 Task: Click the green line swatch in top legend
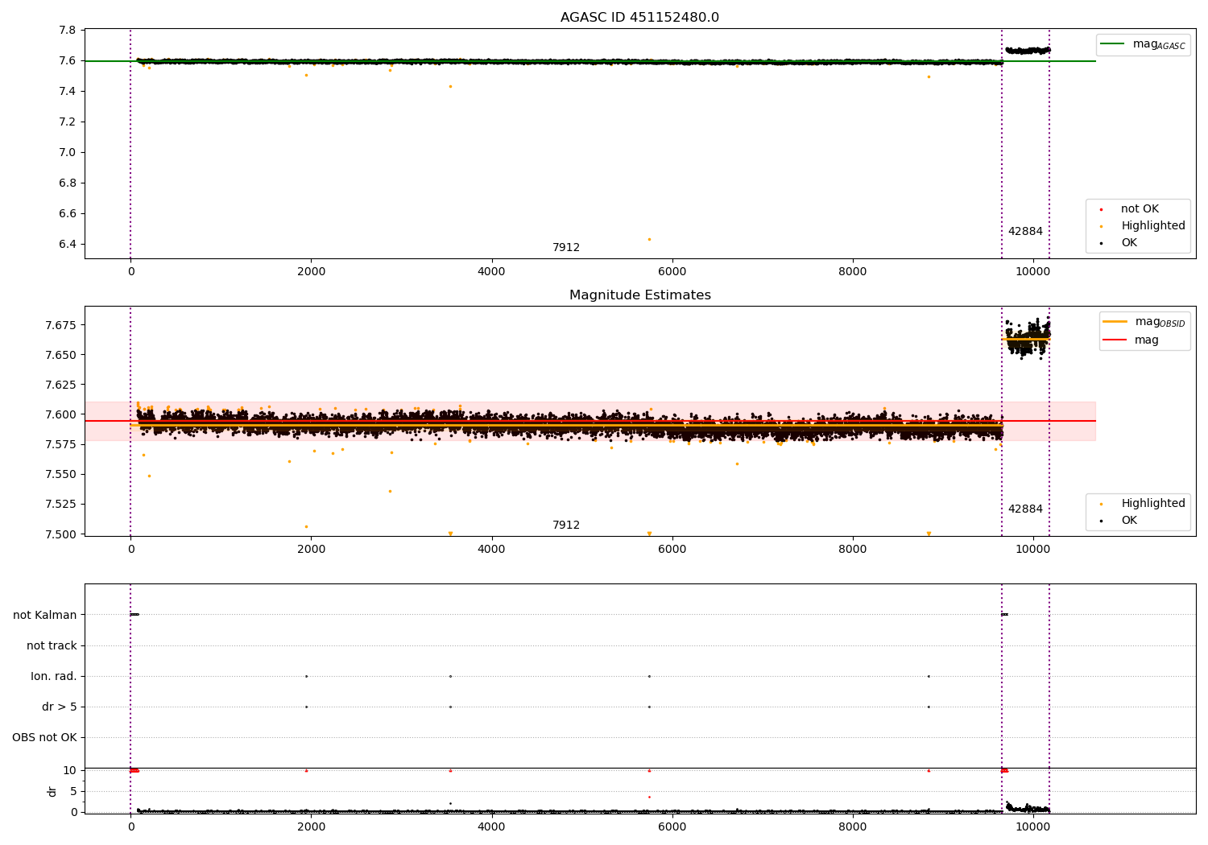(x=1112, y=44)
